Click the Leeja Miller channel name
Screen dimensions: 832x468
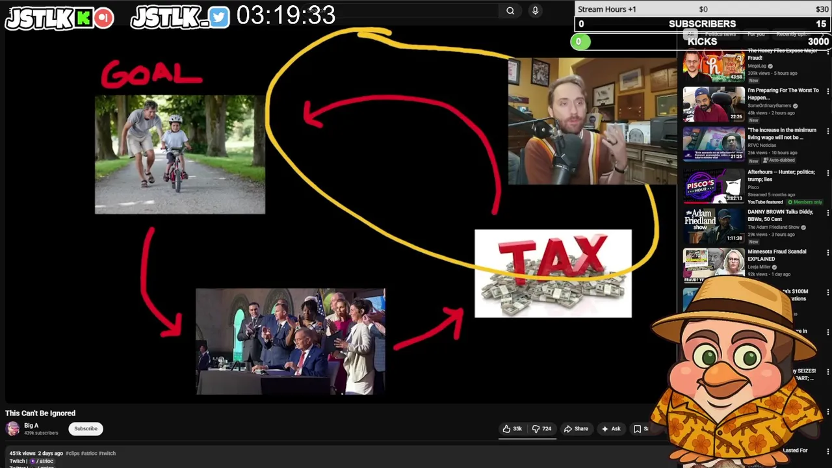(759, 267)
